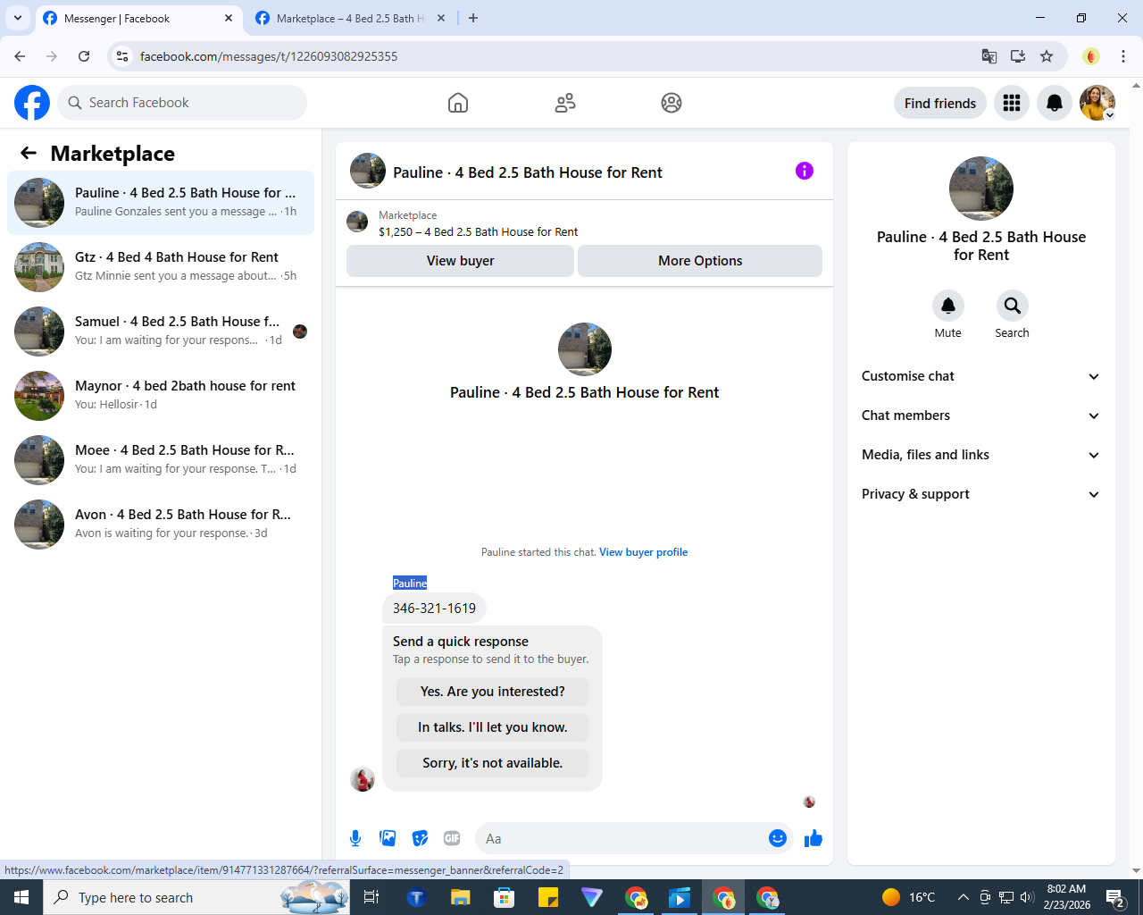The width and height of the screenshot is (1143, 915).
Task: Open the Facebook menu grid icon
Action: point(1012,103)
